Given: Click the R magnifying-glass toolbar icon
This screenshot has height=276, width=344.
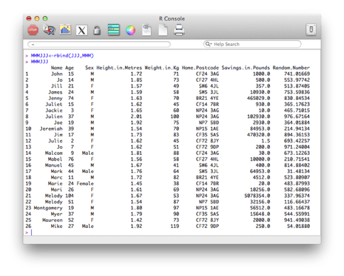Looking at the screenshot, I should click(49, 29).
